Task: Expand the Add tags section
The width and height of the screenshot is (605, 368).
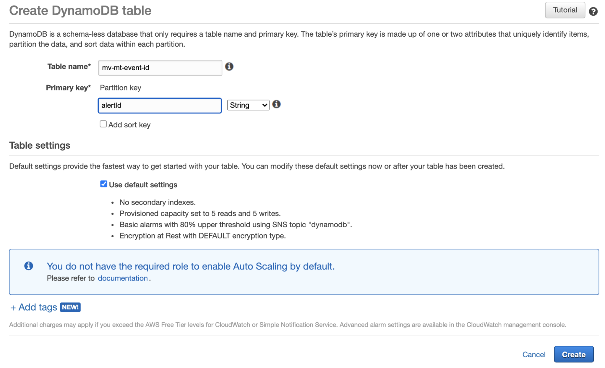Action: point(34,307)
